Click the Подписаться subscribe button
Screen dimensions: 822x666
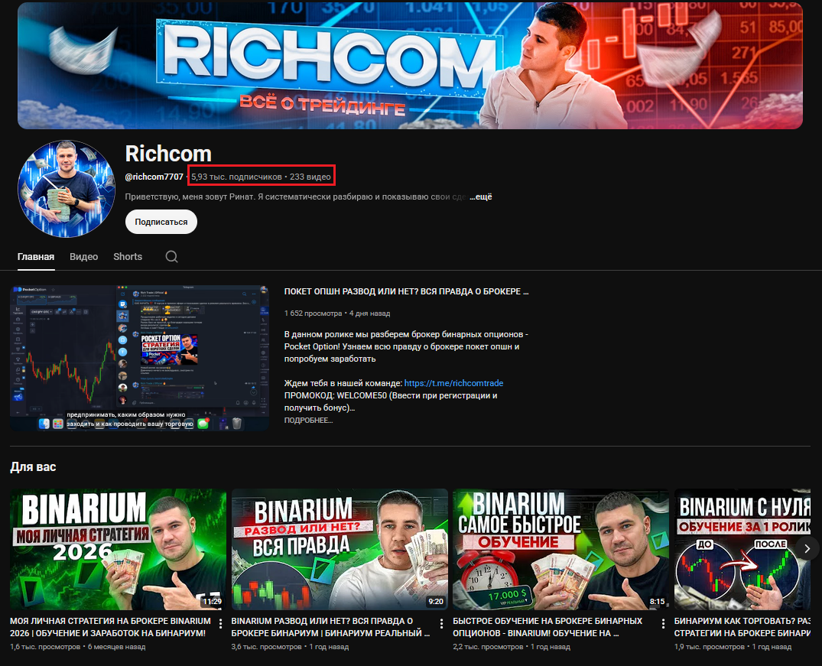[x=161, y=222]
